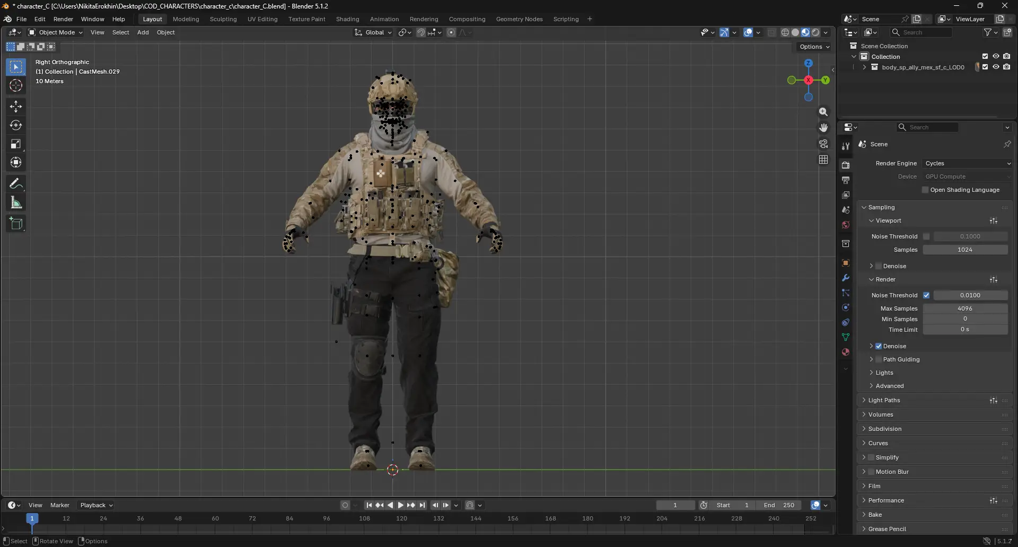Open the Output properties tab
The image size is (1018, 547).
click(846, 180)
